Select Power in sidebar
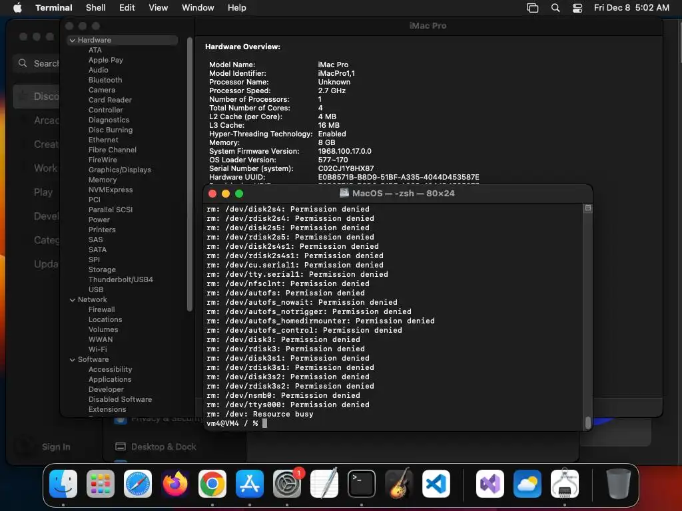Screen dimensions: 682x511 99,220
